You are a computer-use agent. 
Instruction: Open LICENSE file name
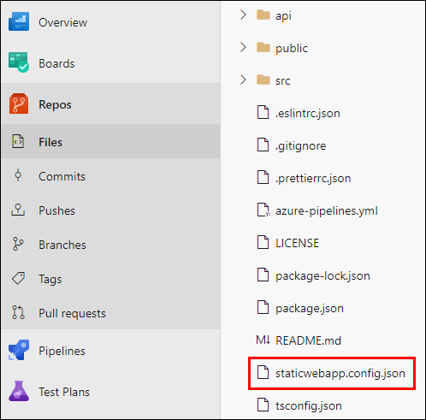[297, 243]
